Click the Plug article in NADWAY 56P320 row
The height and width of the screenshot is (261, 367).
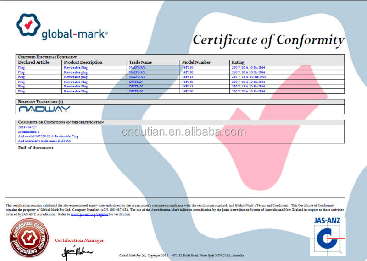(21, 67)
